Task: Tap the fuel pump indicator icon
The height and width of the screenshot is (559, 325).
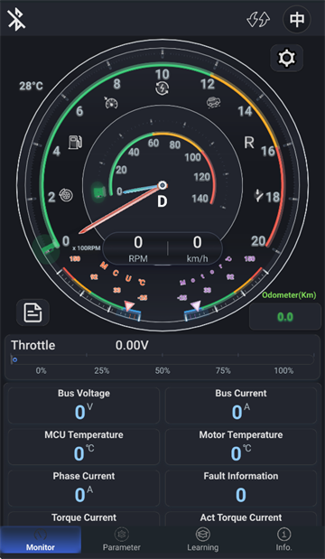Action: [75, 142]
